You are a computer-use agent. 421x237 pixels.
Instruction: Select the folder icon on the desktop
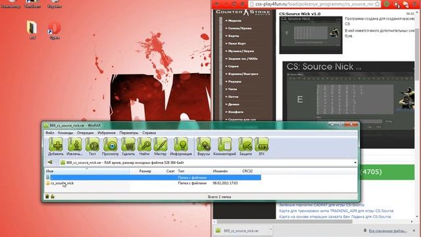(x=32, y=30)
